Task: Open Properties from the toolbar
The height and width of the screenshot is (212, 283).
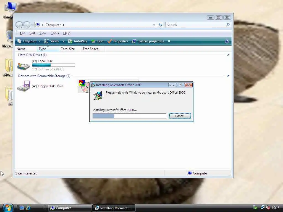Action: pos(118,41)
